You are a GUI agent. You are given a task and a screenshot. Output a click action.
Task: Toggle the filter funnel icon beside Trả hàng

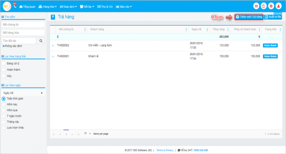pyautogui.click(x=53, y=17)
